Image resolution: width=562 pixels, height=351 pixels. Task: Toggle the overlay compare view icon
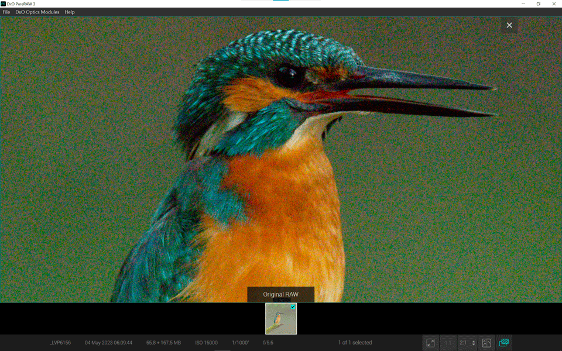click(504, 343)
